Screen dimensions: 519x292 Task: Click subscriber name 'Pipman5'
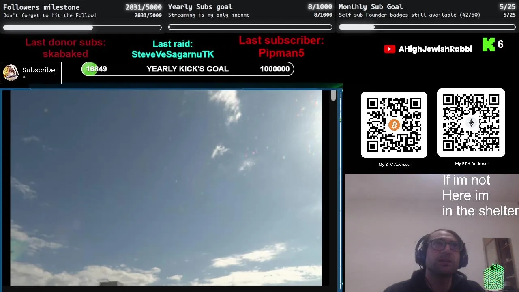click(281, 53)
